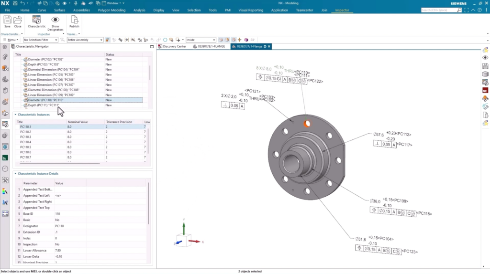Toggle Show Designators visibility
Screen dimensions: 490x274
(x=55, y=20)
